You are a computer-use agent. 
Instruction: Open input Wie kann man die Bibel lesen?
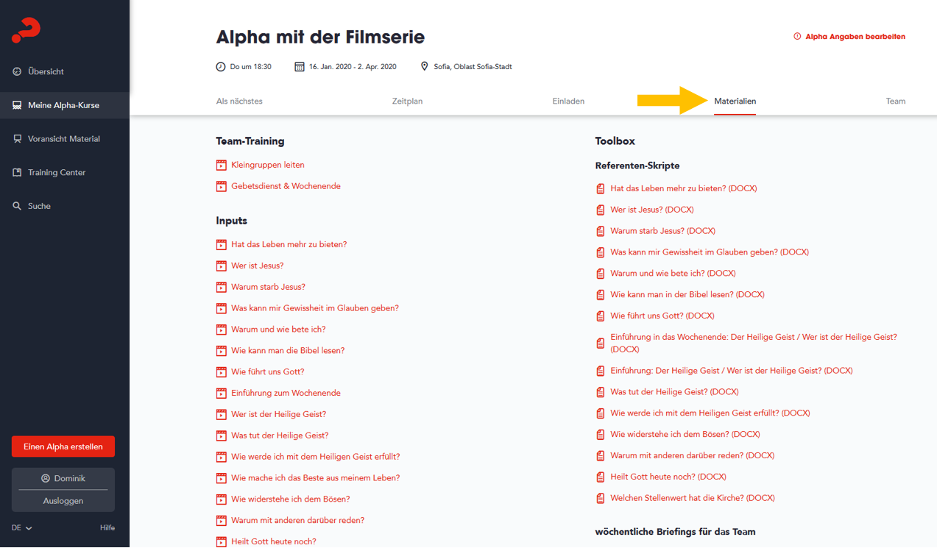pyautogui.click(x=288, y=351)
